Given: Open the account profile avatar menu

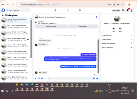Looking at the screenshot, I should [132, 10].
